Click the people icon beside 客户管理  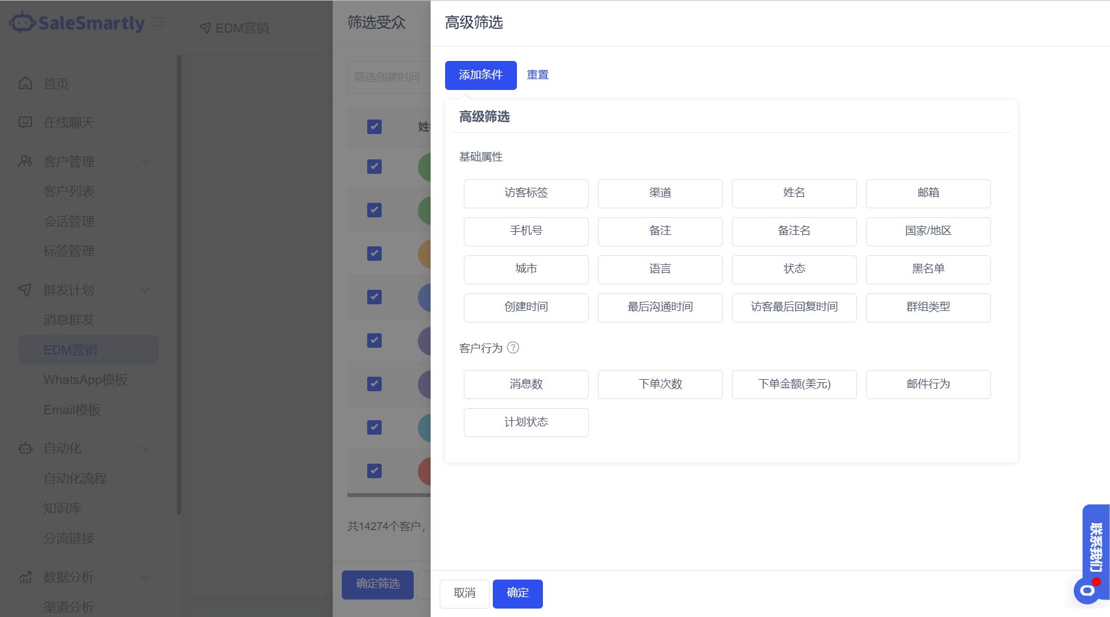point(25,161)
